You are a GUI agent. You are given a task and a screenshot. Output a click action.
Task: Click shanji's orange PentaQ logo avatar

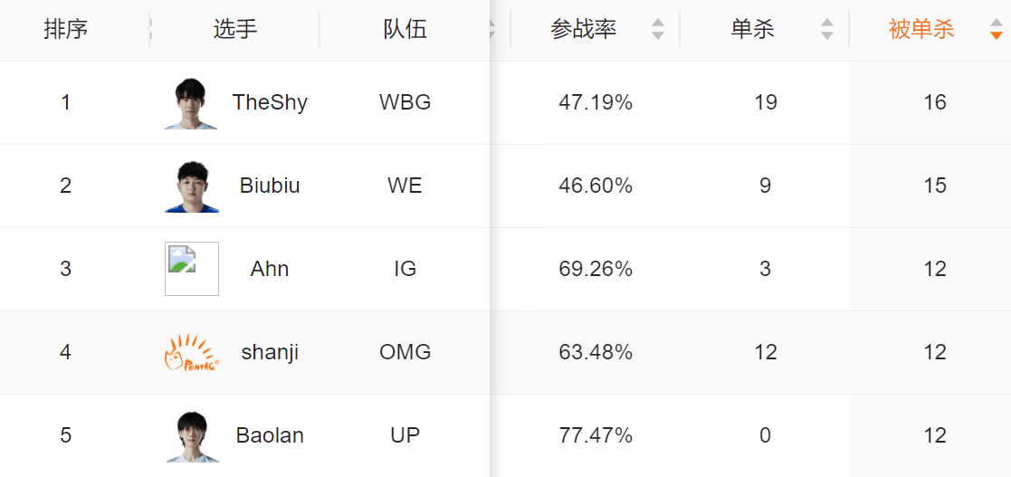pos(191,352)
